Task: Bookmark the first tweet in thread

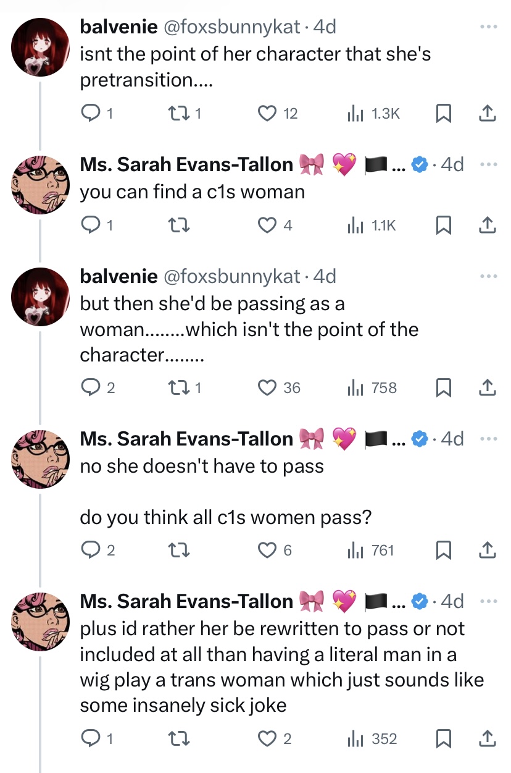Action: 442,113
